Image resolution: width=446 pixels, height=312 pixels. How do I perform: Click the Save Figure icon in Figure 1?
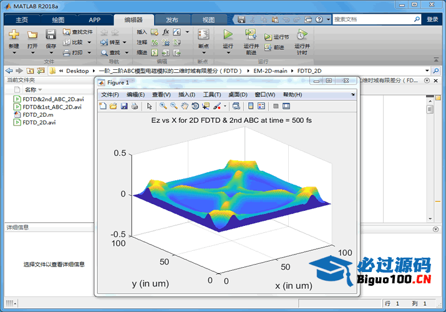tap(124, 106)
